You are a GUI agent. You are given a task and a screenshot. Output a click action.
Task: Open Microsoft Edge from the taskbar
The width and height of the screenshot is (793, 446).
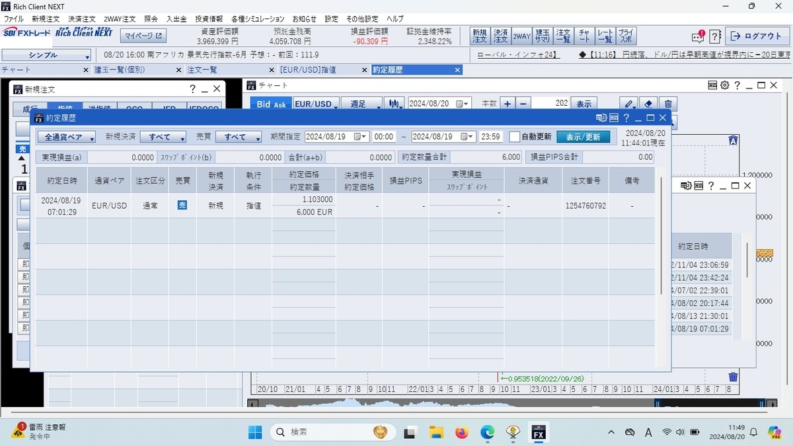pos(487,432)
